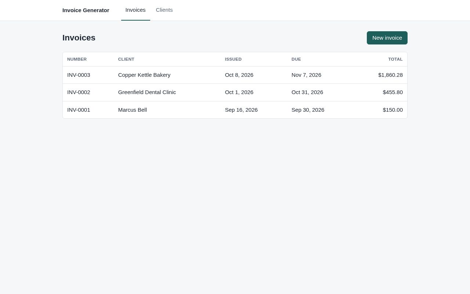Click issued date Sep 16, 2026

(x=241, y=110)
